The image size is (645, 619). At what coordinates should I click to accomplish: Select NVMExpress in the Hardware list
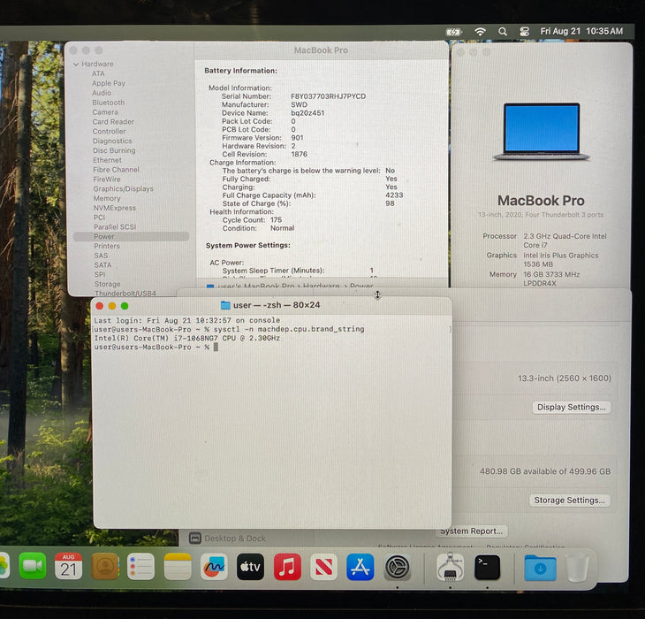click(114, 208)
